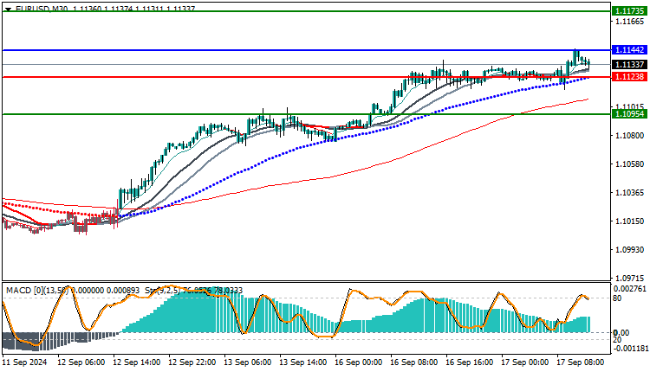The height and width of the screenshot is (372, 650).
Task: Click the 1.11665 price scale value
Action: coord(630,21)
